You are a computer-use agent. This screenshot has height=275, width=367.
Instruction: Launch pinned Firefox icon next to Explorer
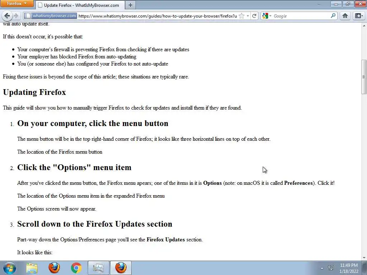pos(54,268)
